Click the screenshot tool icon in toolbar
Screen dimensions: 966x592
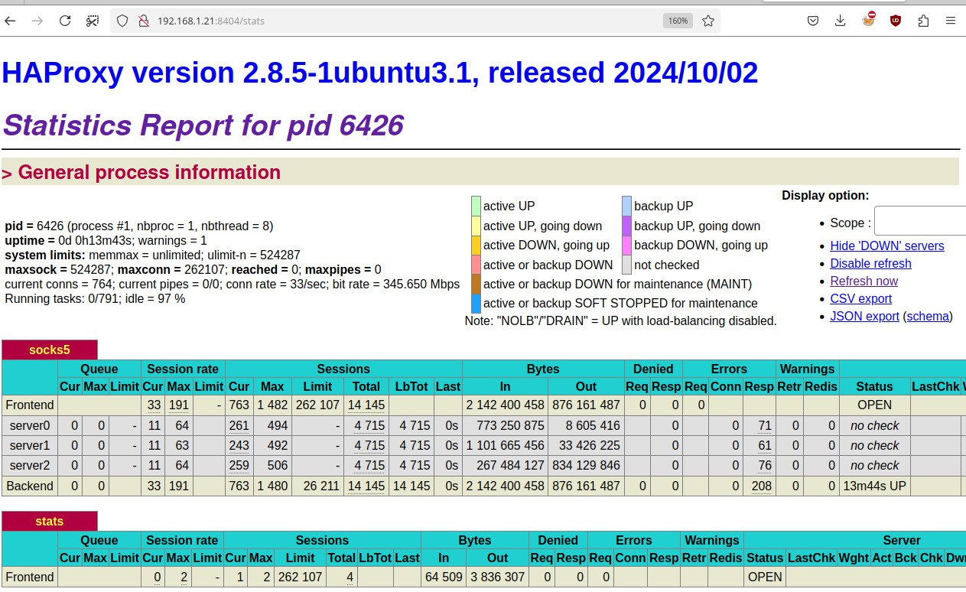point(92,21)
